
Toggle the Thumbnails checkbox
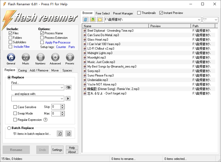pyautogui.click(x=139, y=13)
